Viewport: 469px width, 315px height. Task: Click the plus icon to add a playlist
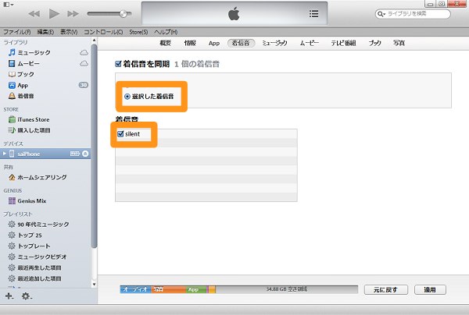coord(9,296)
